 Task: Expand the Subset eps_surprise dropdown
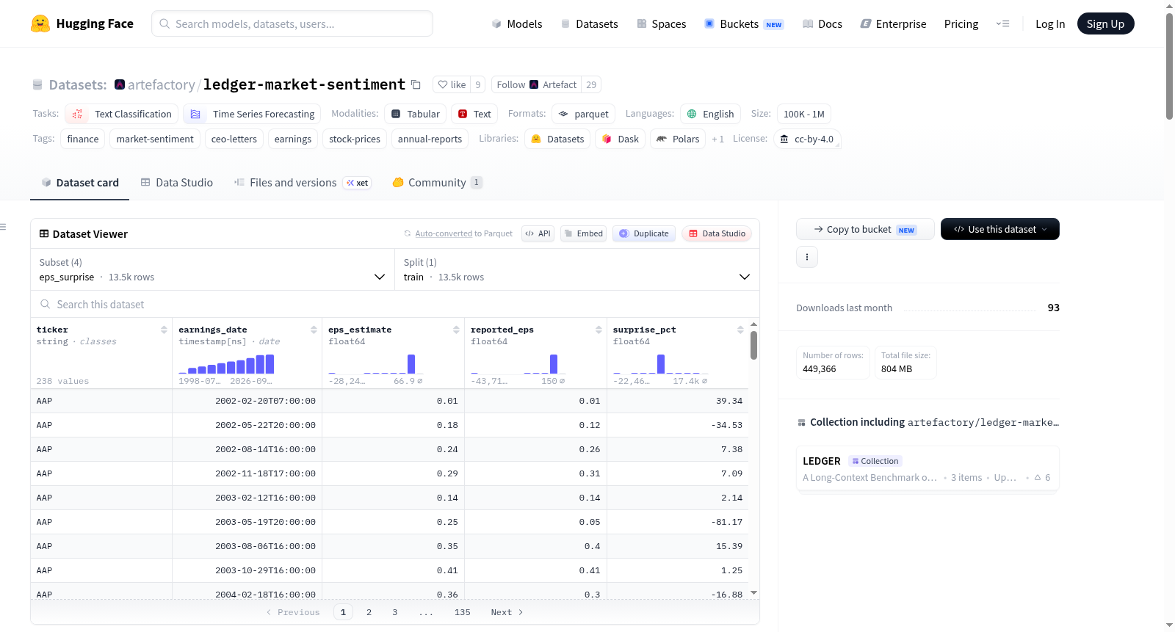pyautogui.click(x=213, y=269)
